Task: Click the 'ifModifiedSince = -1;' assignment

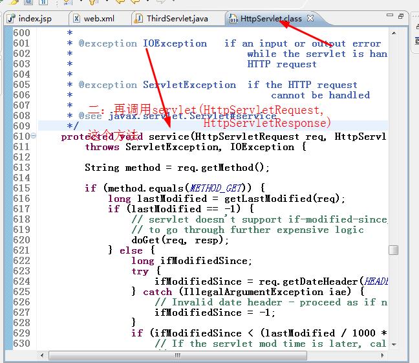Action: (x=215, y=313)
